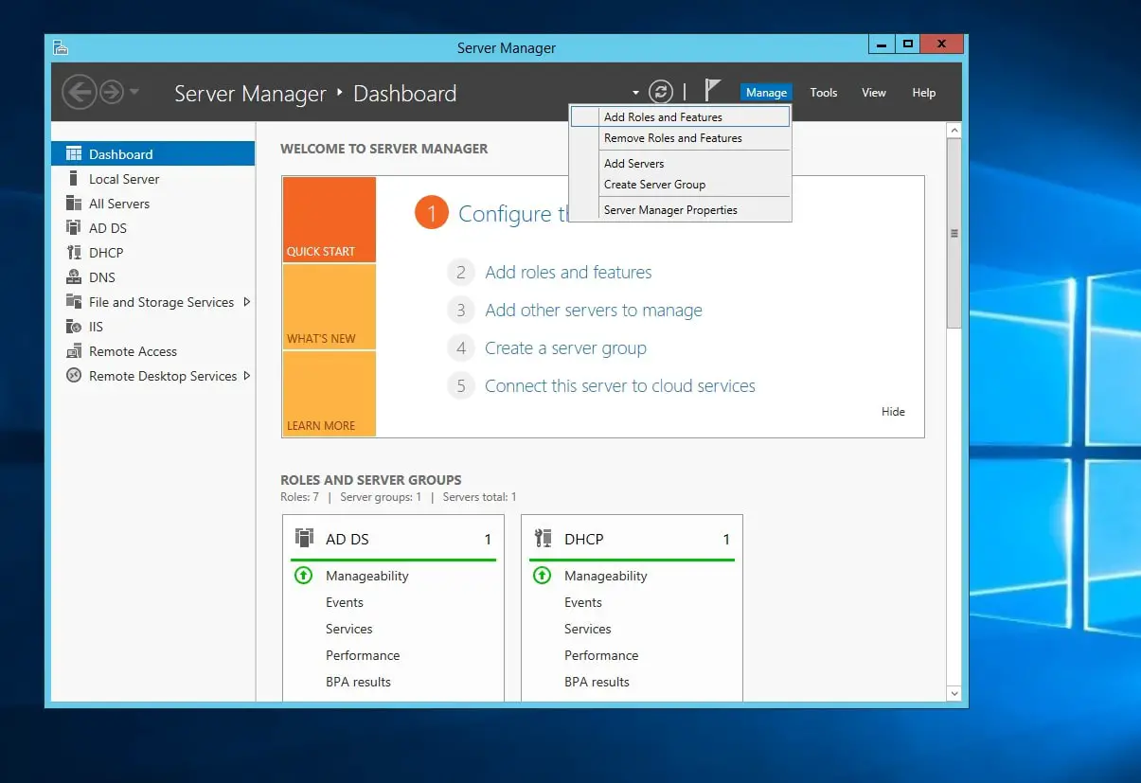Open the Manage menu

[766, 92]
